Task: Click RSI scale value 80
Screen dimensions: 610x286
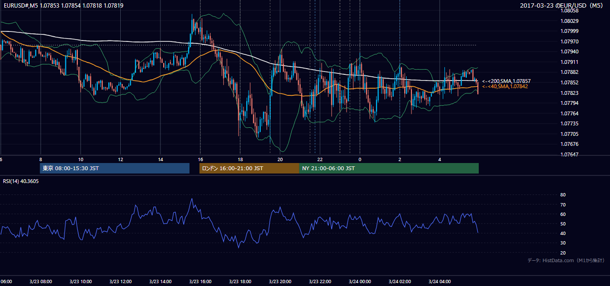Action: [563, 195]
